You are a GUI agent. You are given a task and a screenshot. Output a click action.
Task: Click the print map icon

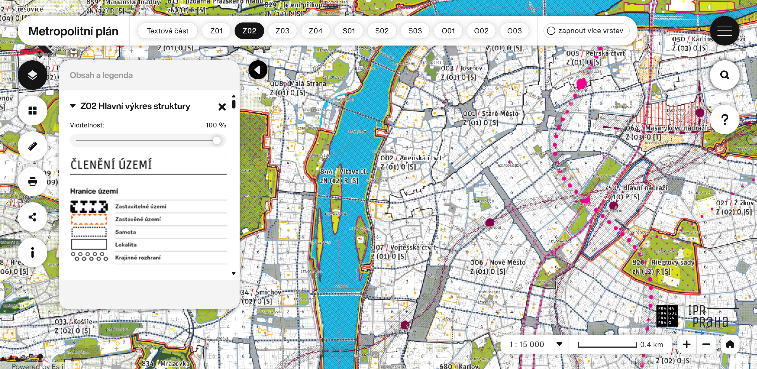coord(33,182)
